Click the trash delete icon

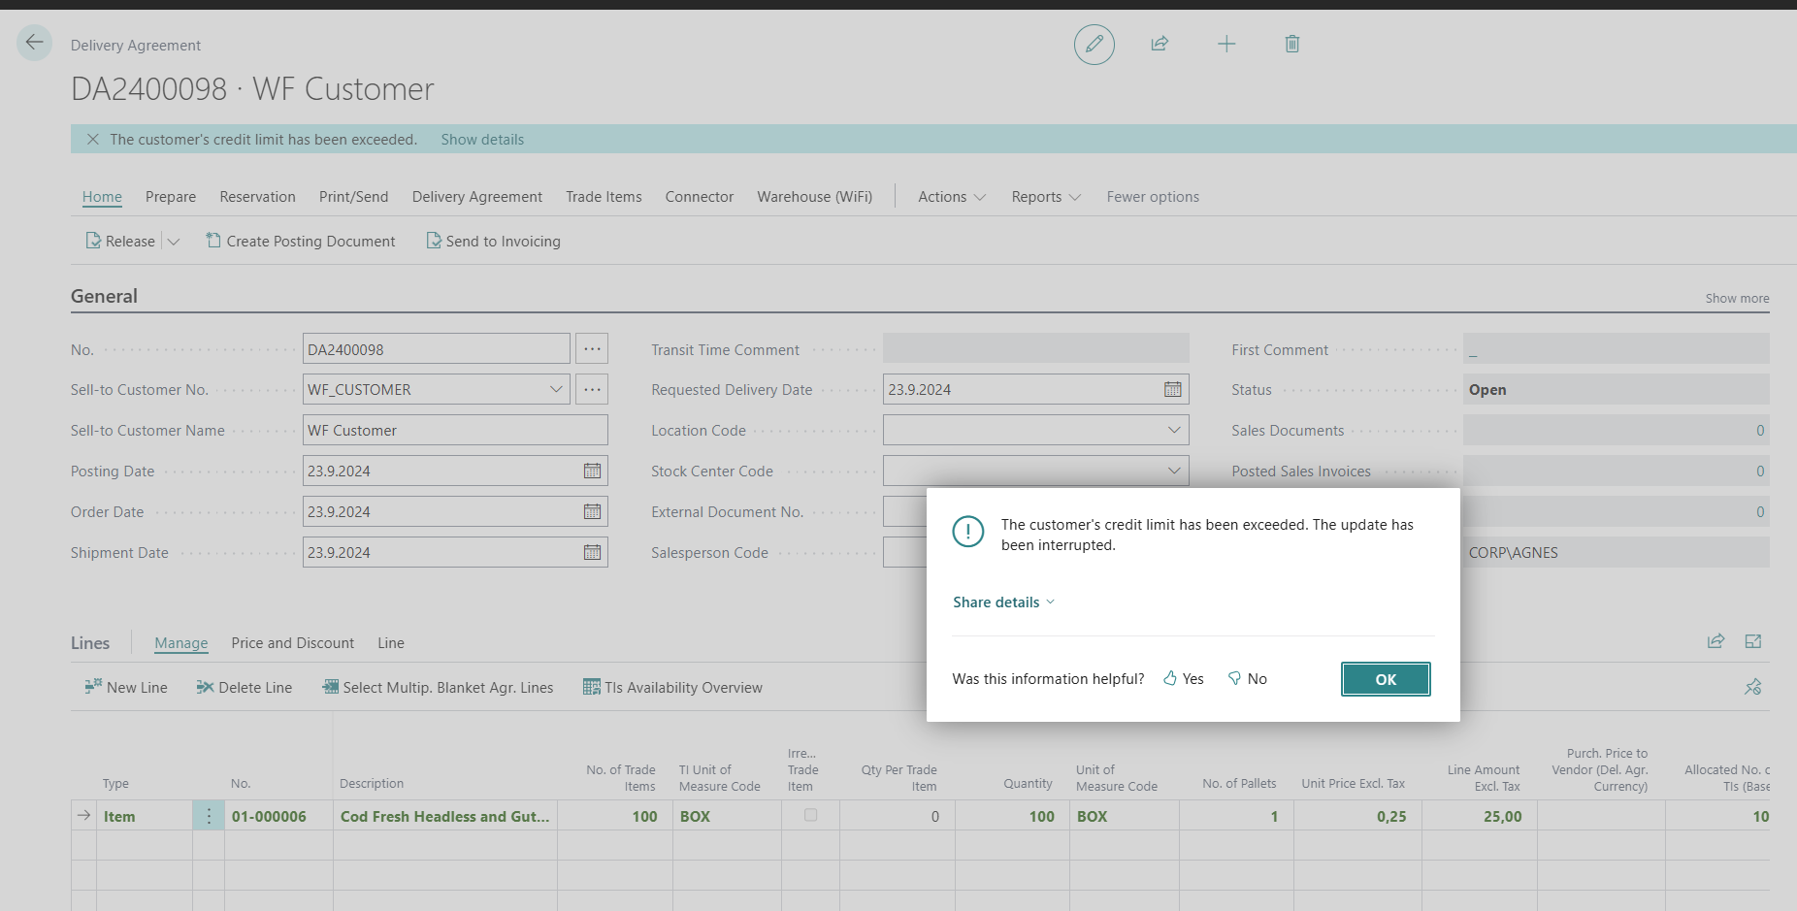point(1291,45)
